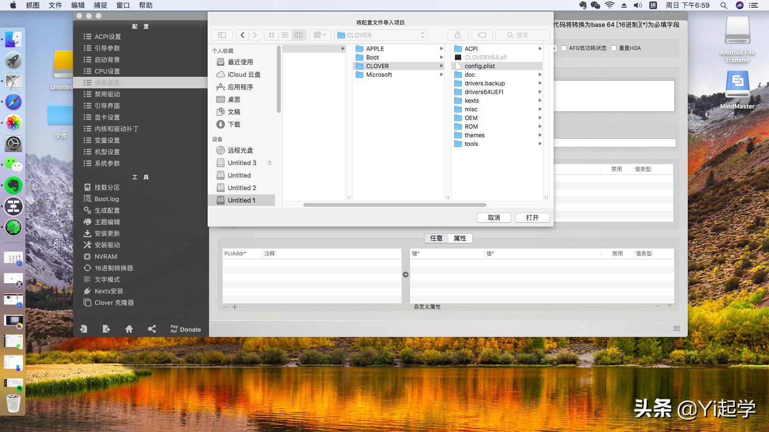This screenshot has width=769, height=432.
Task: Switch to the 任意 tab
Action: pos(436,238)
